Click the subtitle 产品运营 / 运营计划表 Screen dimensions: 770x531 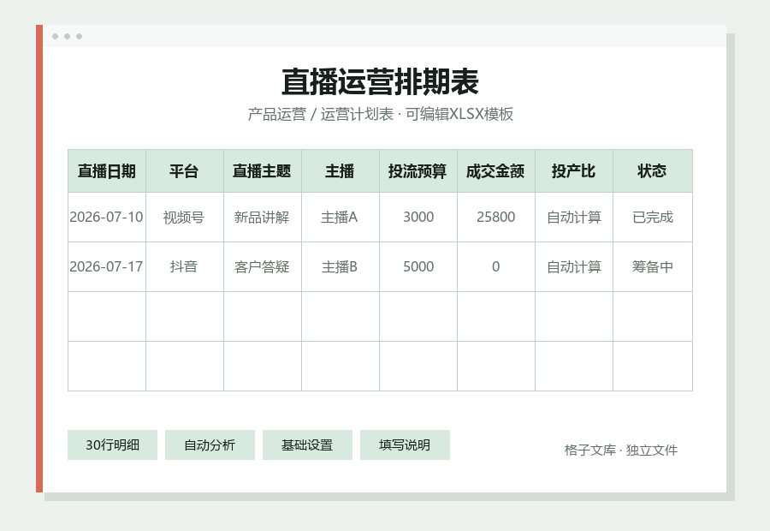coord(321,114)
